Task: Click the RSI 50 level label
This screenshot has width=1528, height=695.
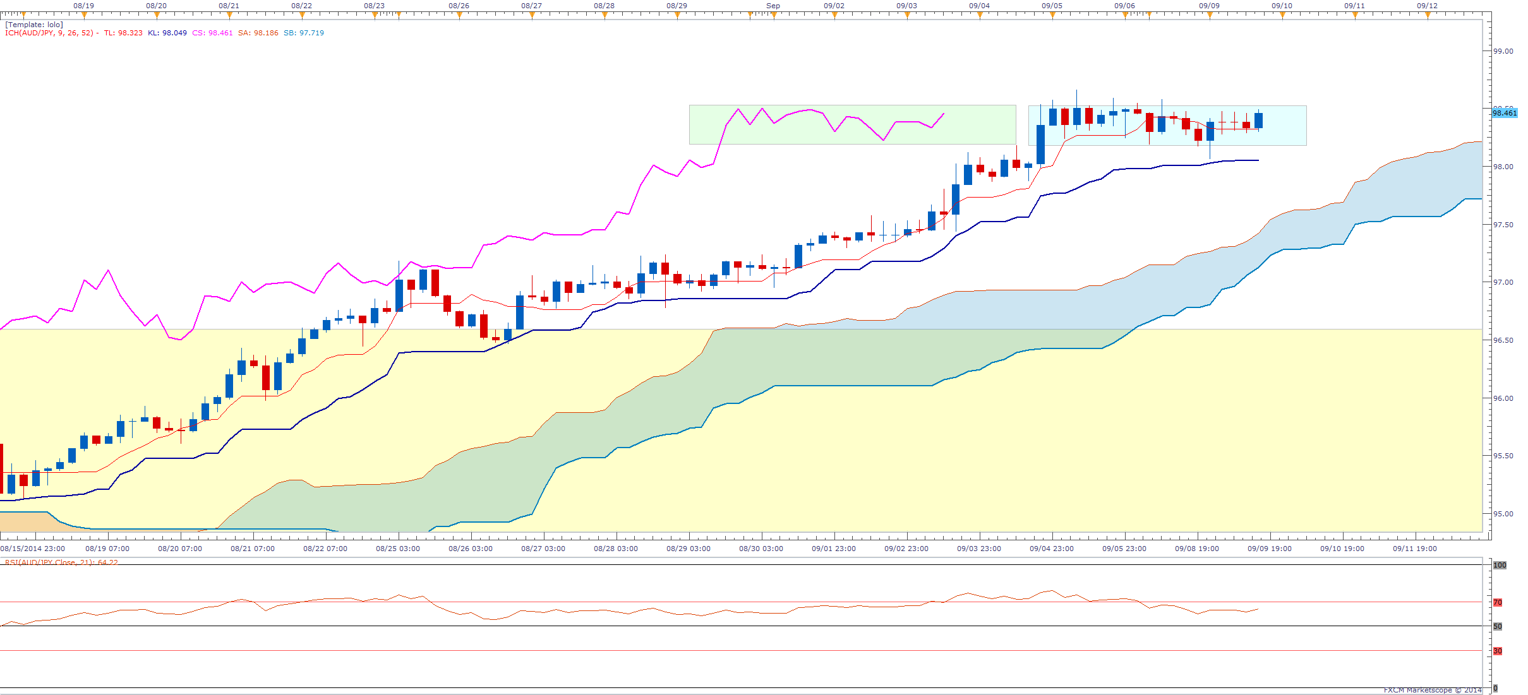Action: tap(1498, 626)
